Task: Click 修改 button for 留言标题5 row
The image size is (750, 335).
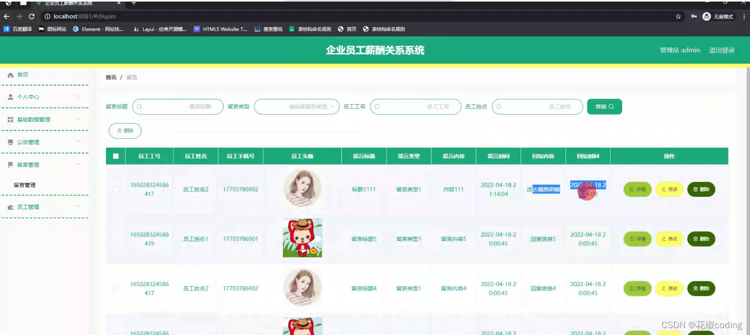Action: click(x=669, y=239)
